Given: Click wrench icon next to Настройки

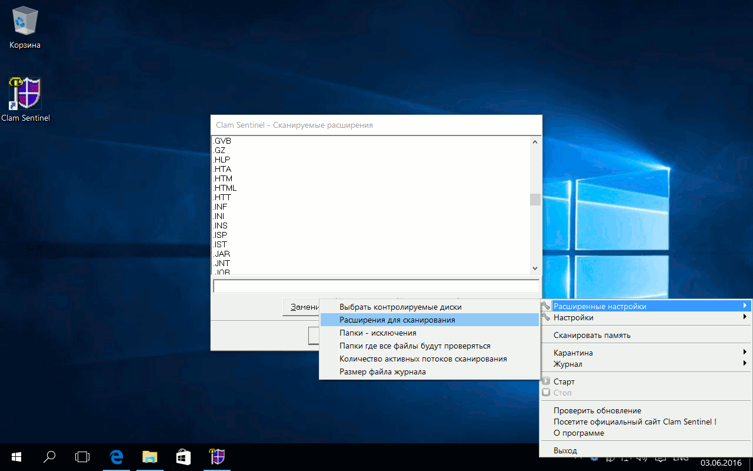Looking at the screenshot, I should [546, 317].
